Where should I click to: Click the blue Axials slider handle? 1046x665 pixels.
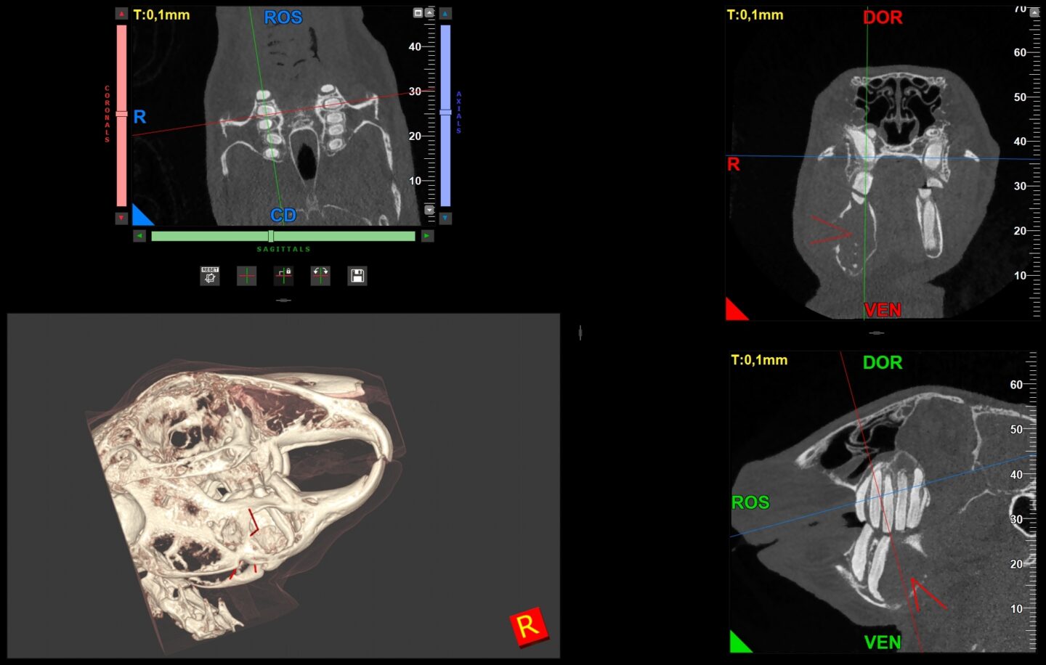click(445, 112)
